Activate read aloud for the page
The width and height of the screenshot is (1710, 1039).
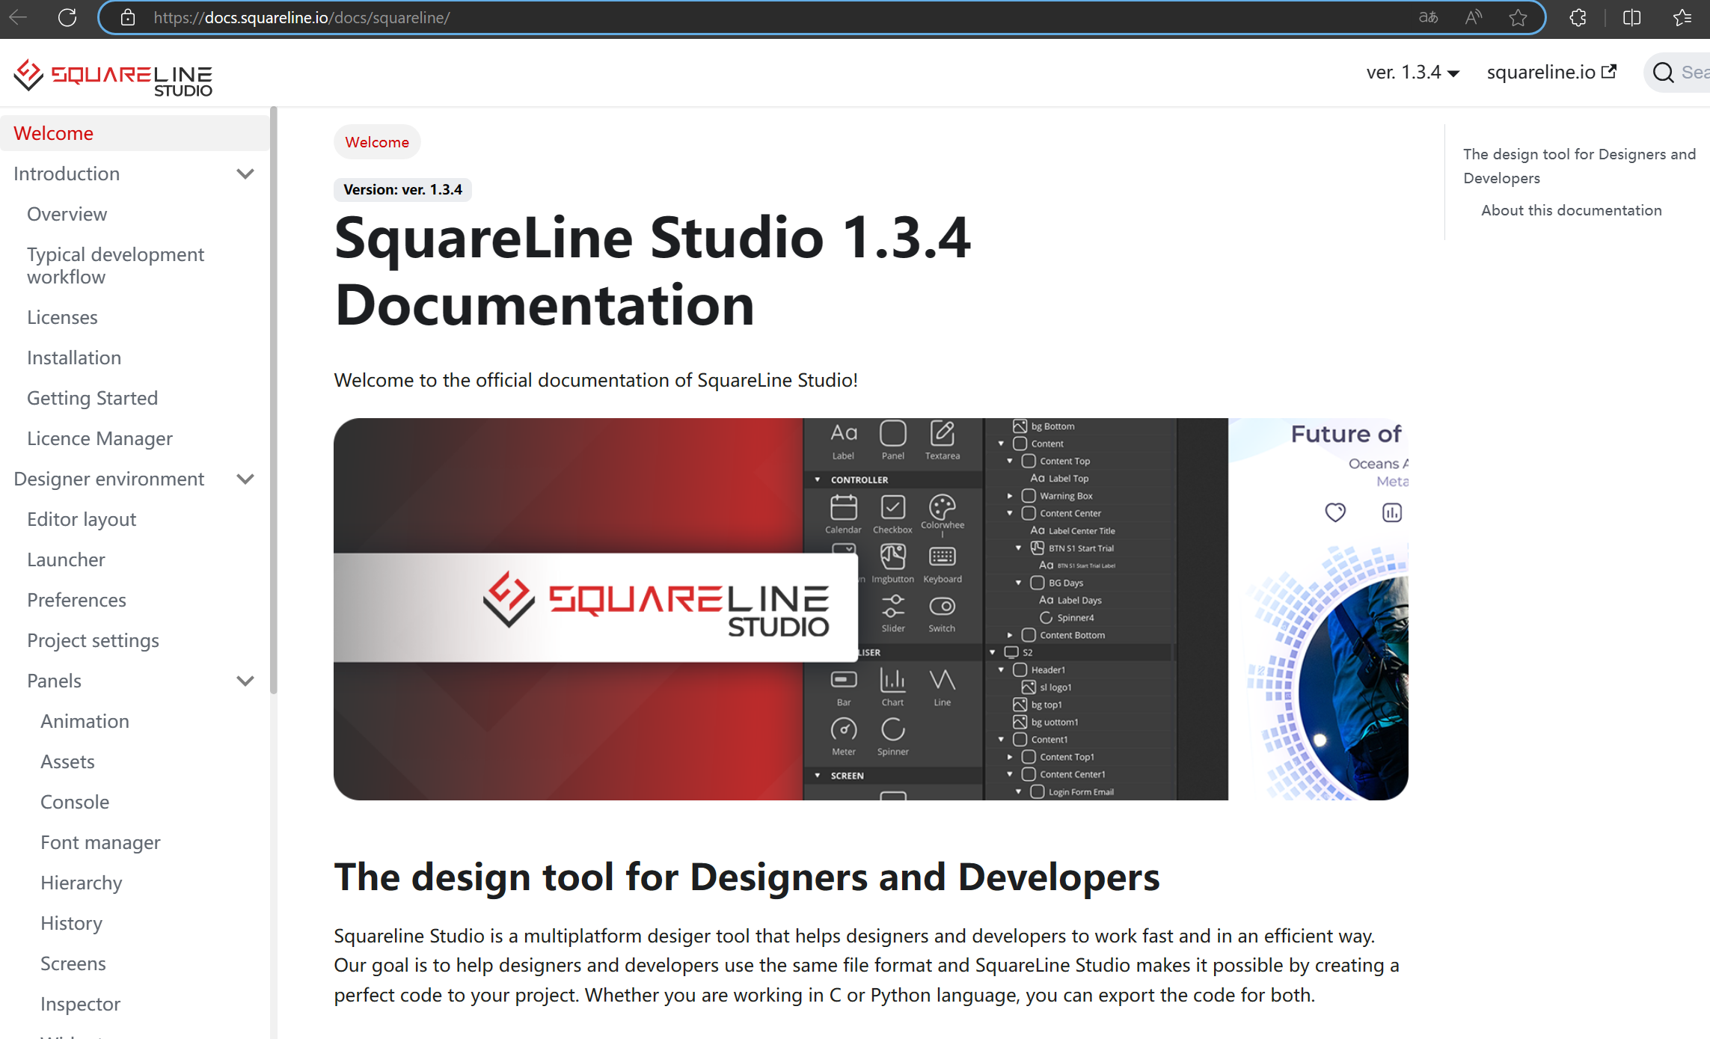1473,18
